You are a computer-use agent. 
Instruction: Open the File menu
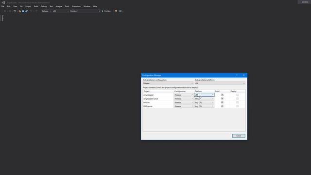(x=3, y=6)
